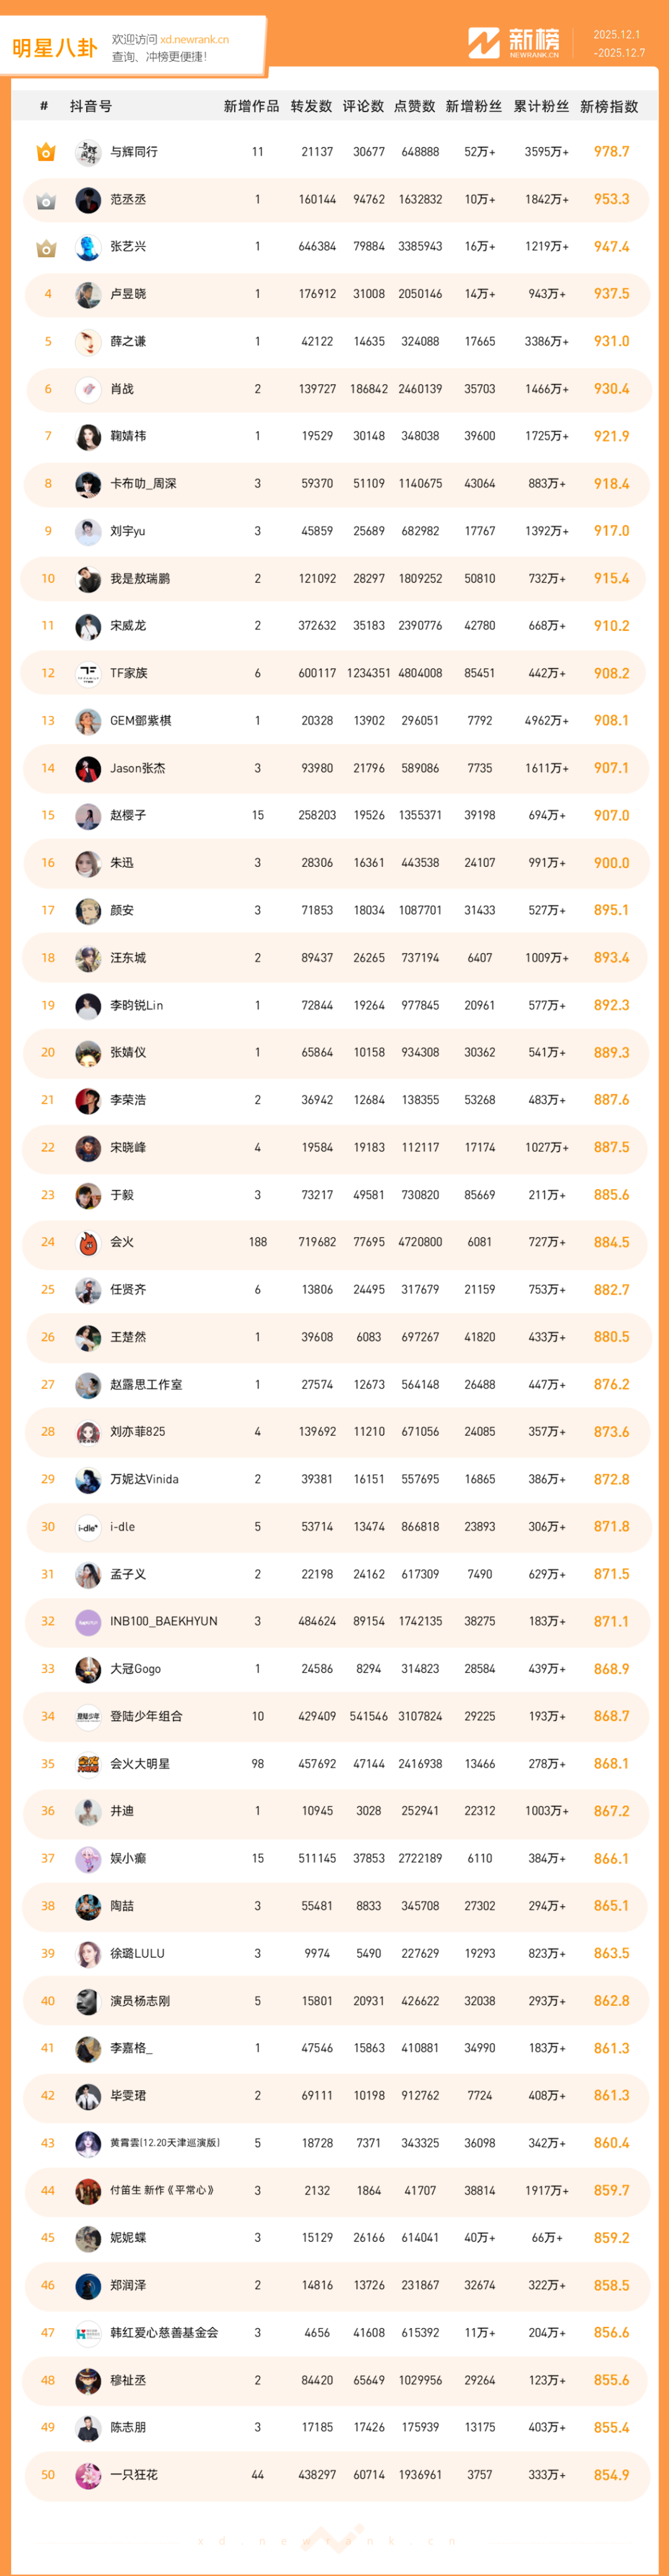Click the 新榜指数 column header
669x2576 pixels.
pos(609,106)
